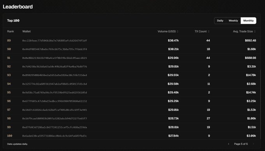Screen dimensions: 265x151
Task: Open wallet address at rank 94
Action: point(55,84)
